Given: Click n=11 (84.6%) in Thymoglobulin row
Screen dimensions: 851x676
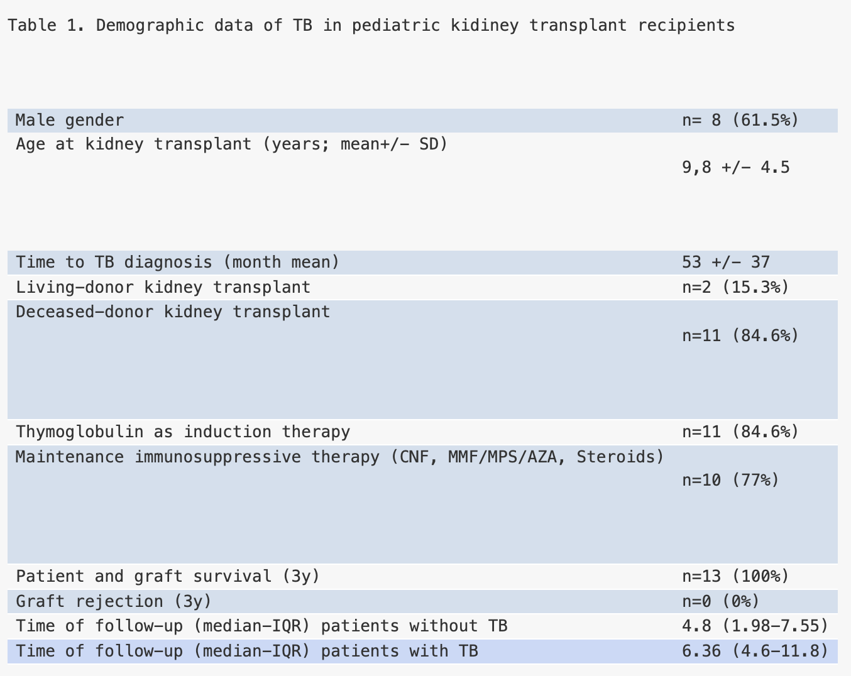Looking at the screenshot, I should pyautogui.click(x=740, y=432).
